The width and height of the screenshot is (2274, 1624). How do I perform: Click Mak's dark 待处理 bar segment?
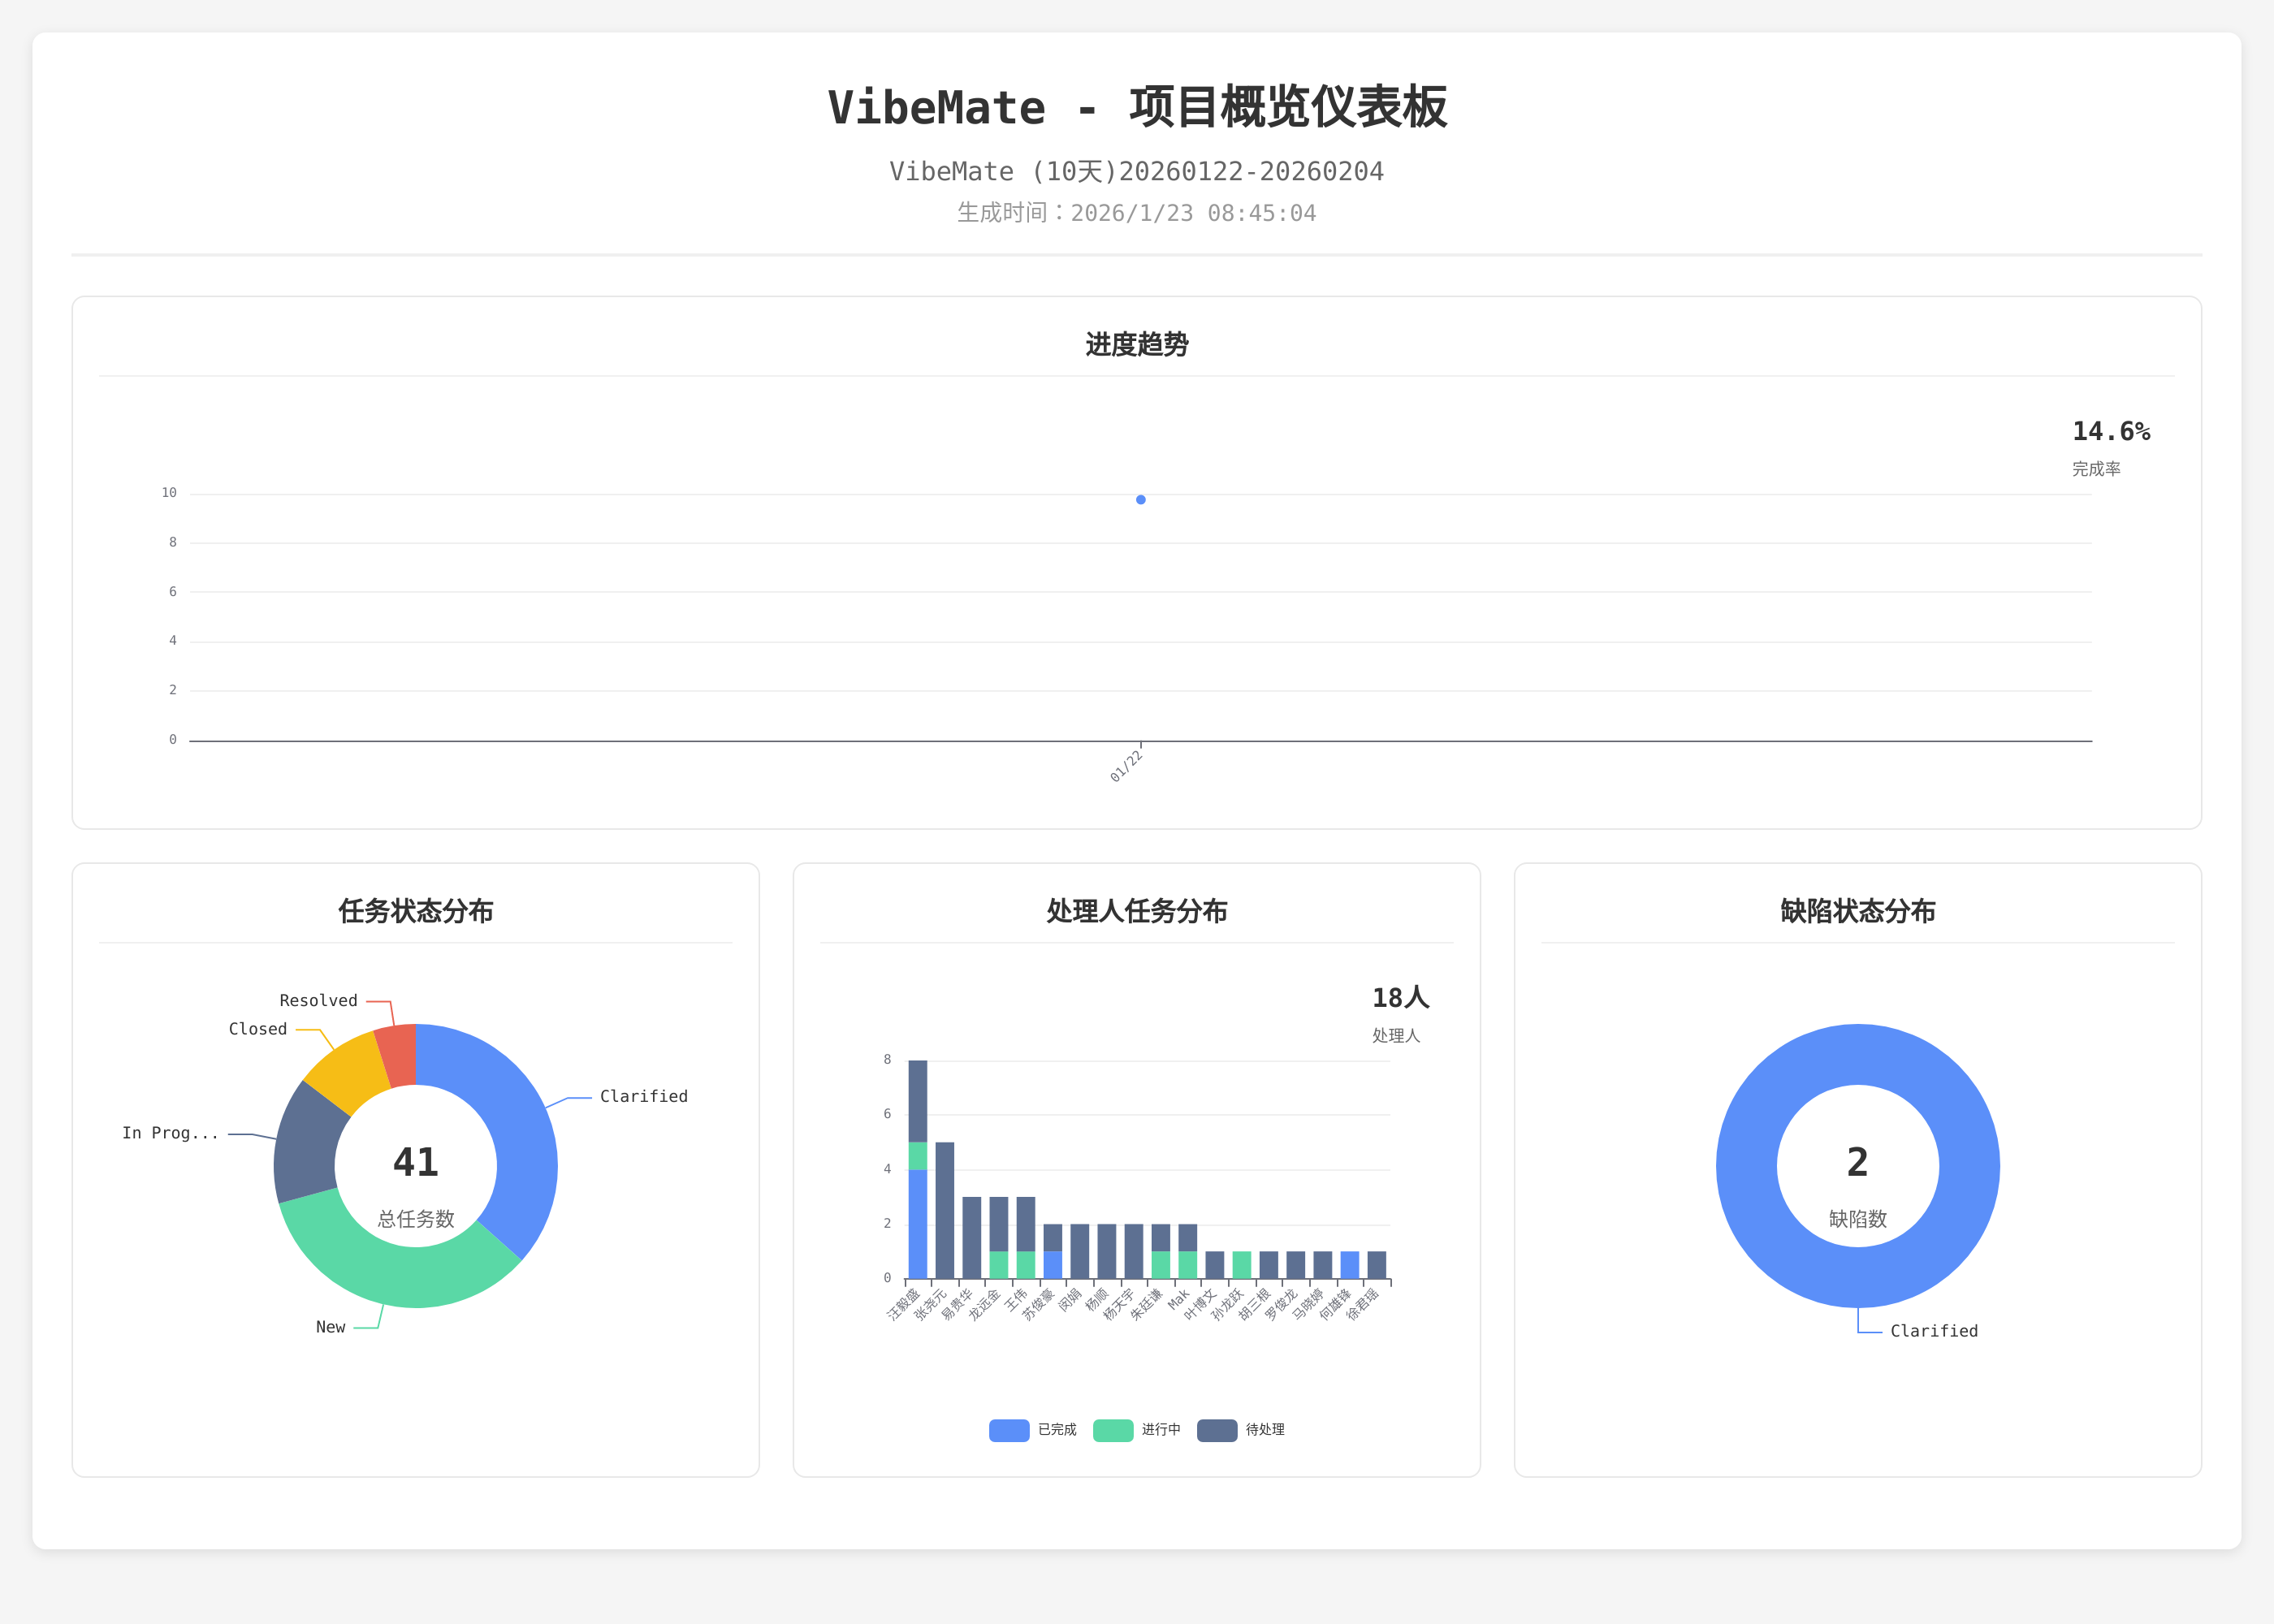[1187, 1238]
